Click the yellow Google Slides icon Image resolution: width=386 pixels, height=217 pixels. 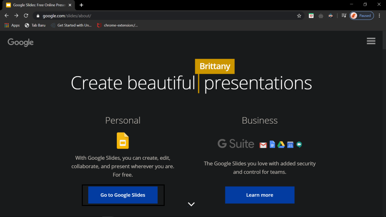(123, 141)
